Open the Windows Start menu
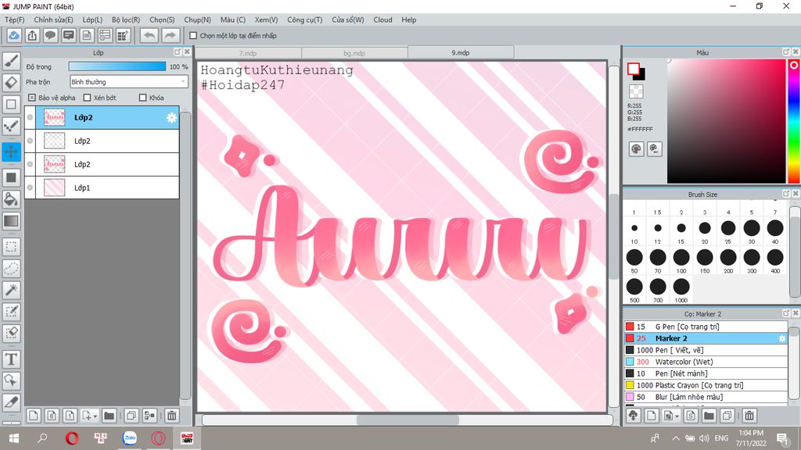Image resolution: width=801 pixels, height=450 pixels. (x=14, y=438)
